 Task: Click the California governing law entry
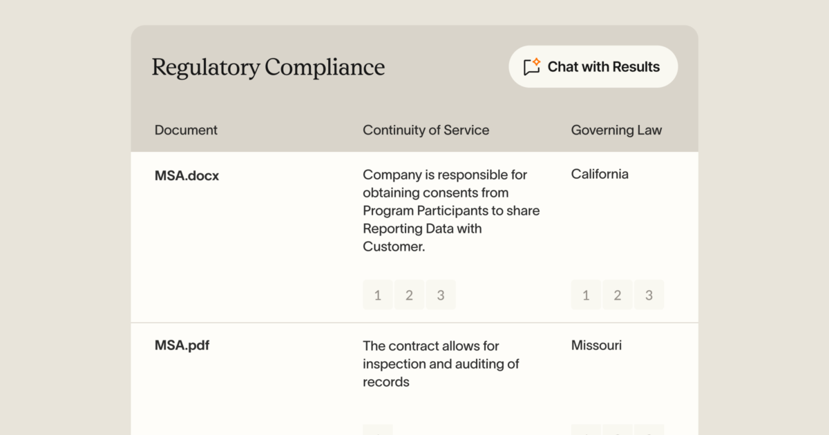pos(600,174)
